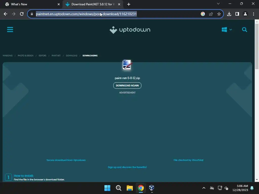Go back to the previous page

coord(6,14)
